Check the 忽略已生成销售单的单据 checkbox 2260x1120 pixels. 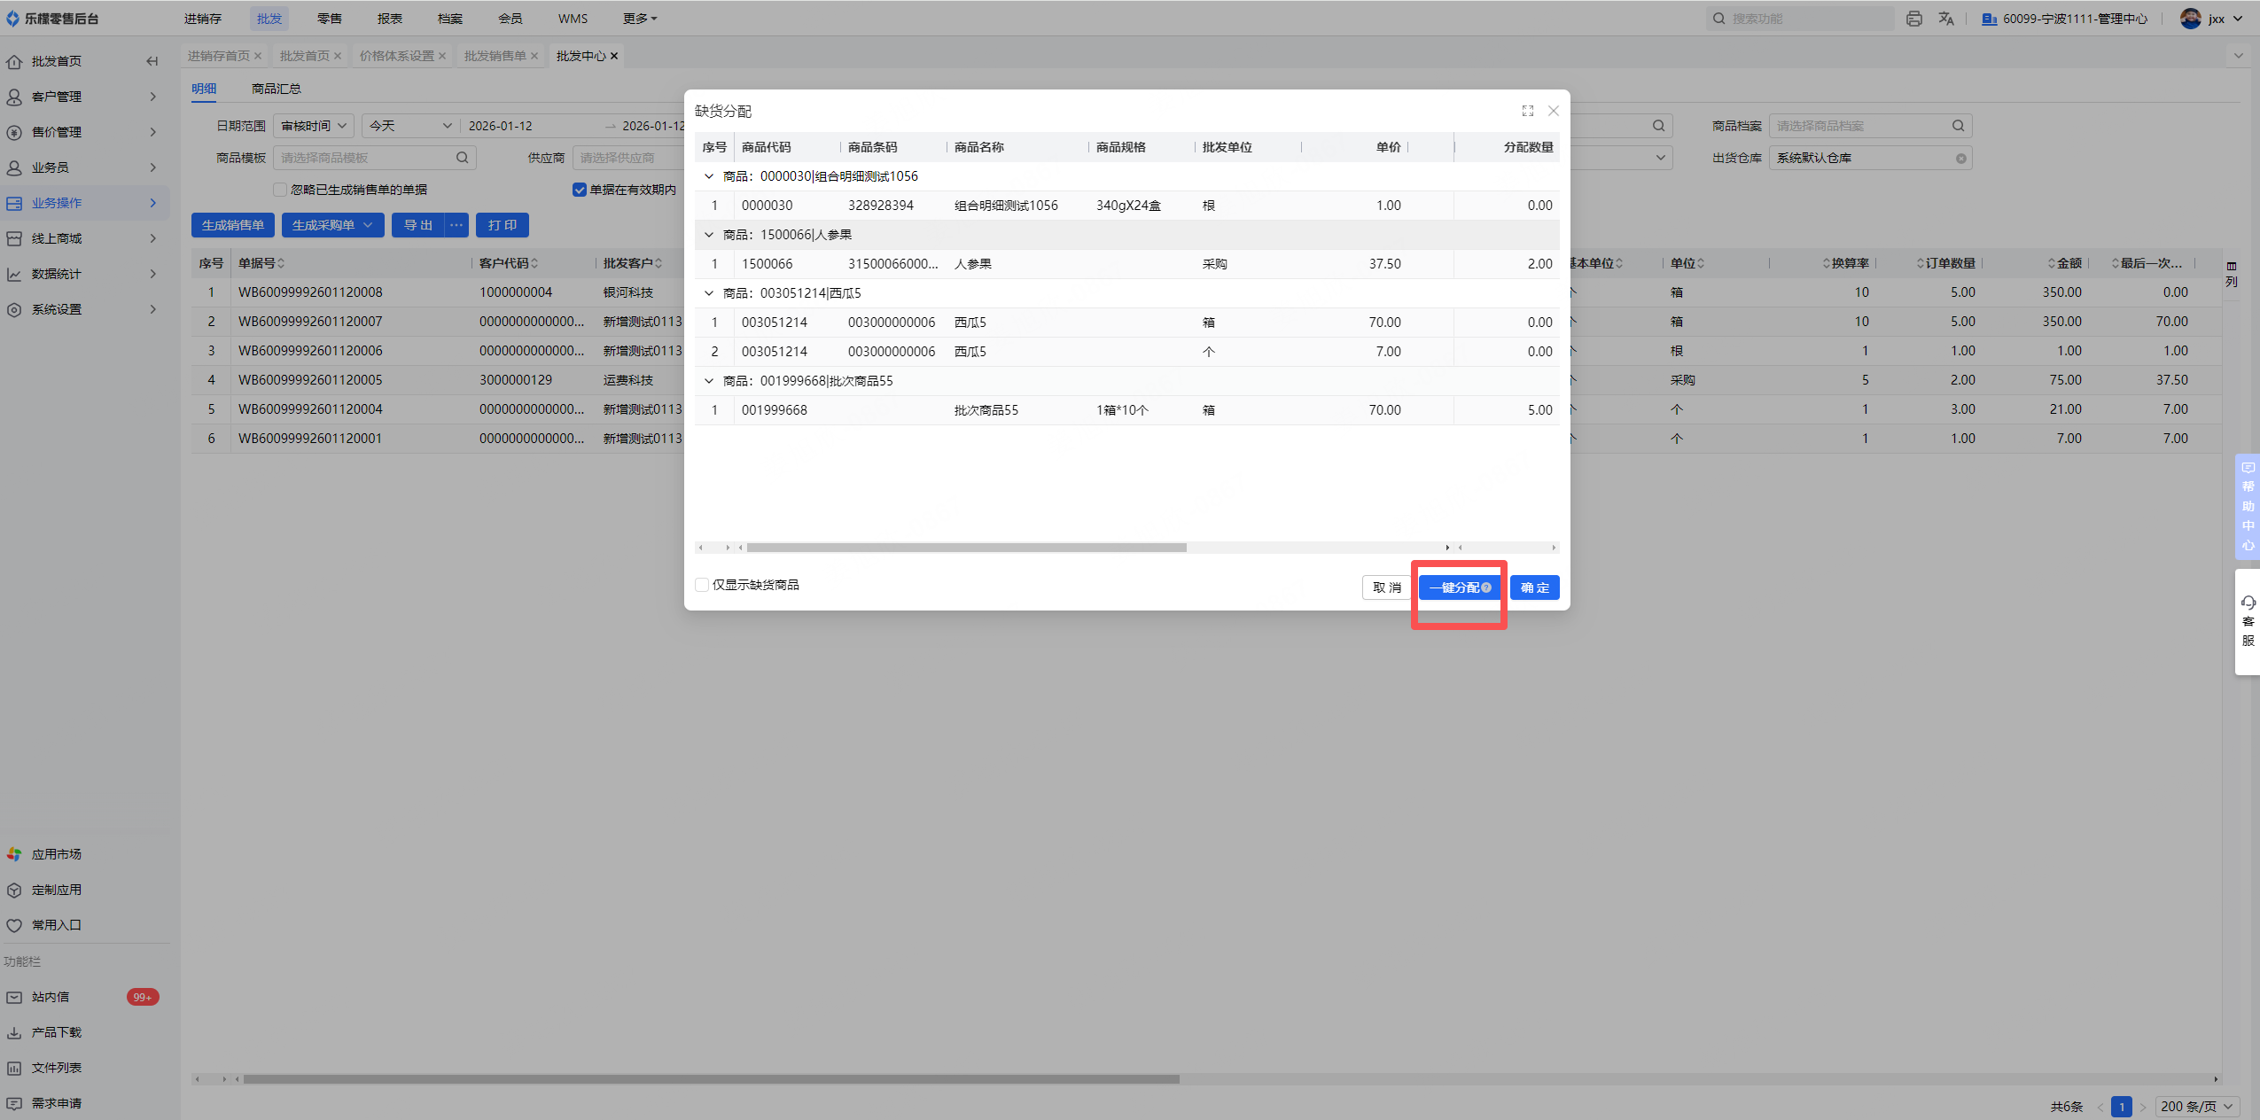pyautogui.click(x=280, y=190)
